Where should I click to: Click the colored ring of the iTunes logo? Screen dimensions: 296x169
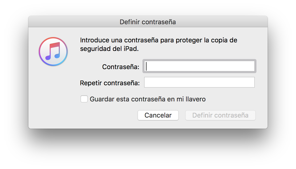[x=40, y=52]
